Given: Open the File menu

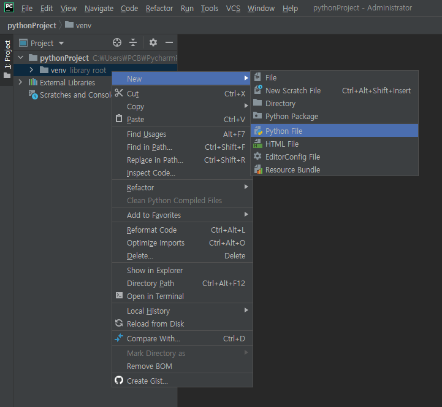Looking at the screenshot, I should click(x=27, y=9).
